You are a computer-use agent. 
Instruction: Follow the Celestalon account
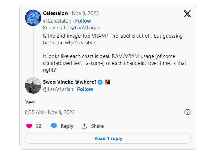click(83, 21)
